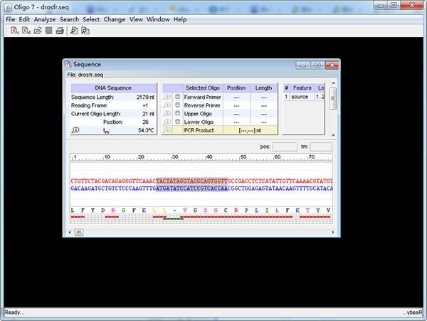Click the down arrow of panel scrollbar
Screen dimensions: 427x321
(333, 135)
